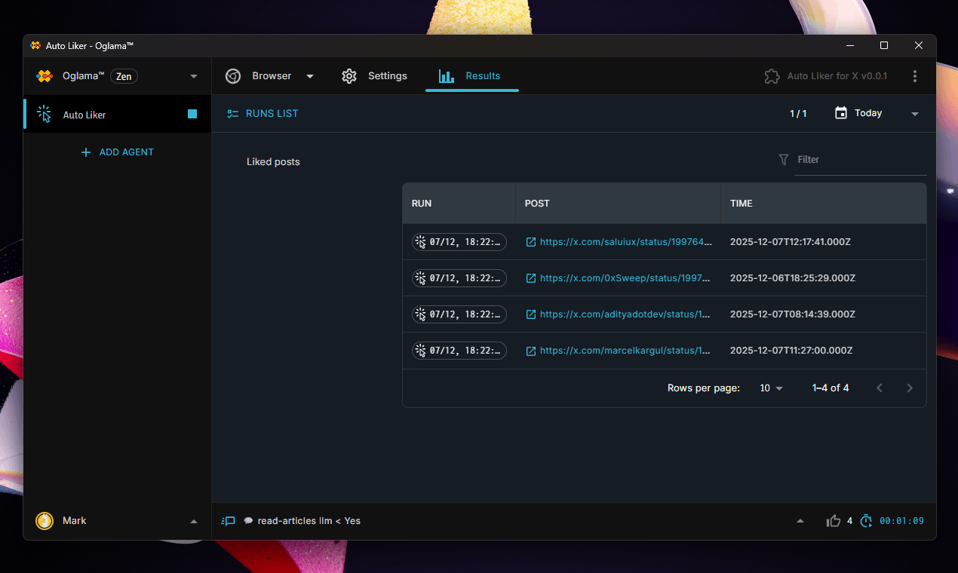Expand the Today date range dropdown
958x573 pixels.
click(914, 113)
